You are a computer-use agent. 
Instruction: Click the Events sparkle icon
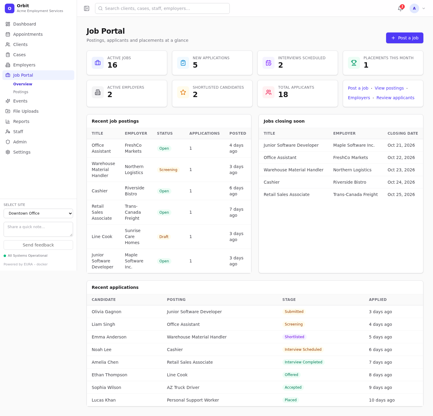8,101
